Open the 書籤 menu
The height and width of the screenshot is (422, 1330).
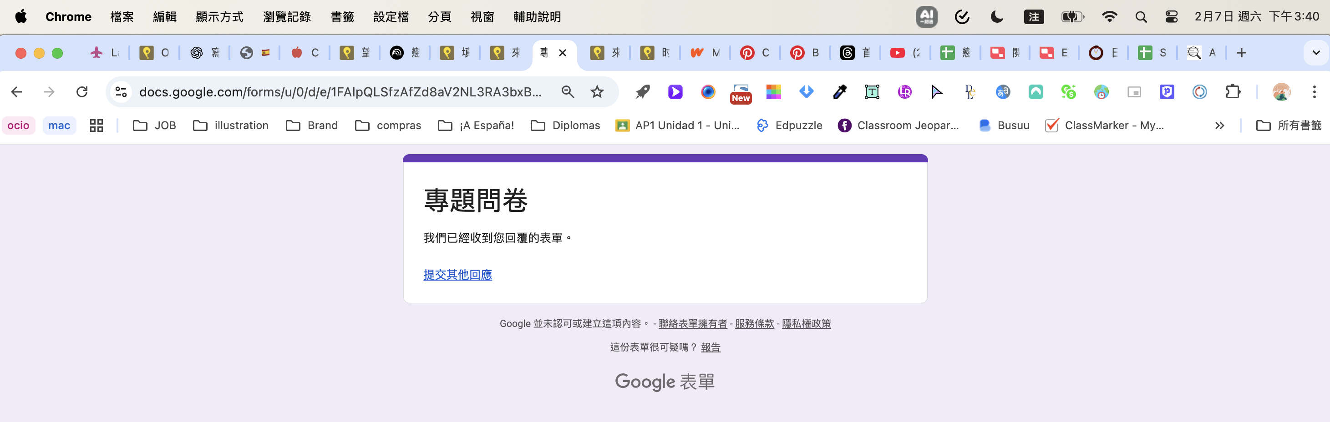click(342, 17)
